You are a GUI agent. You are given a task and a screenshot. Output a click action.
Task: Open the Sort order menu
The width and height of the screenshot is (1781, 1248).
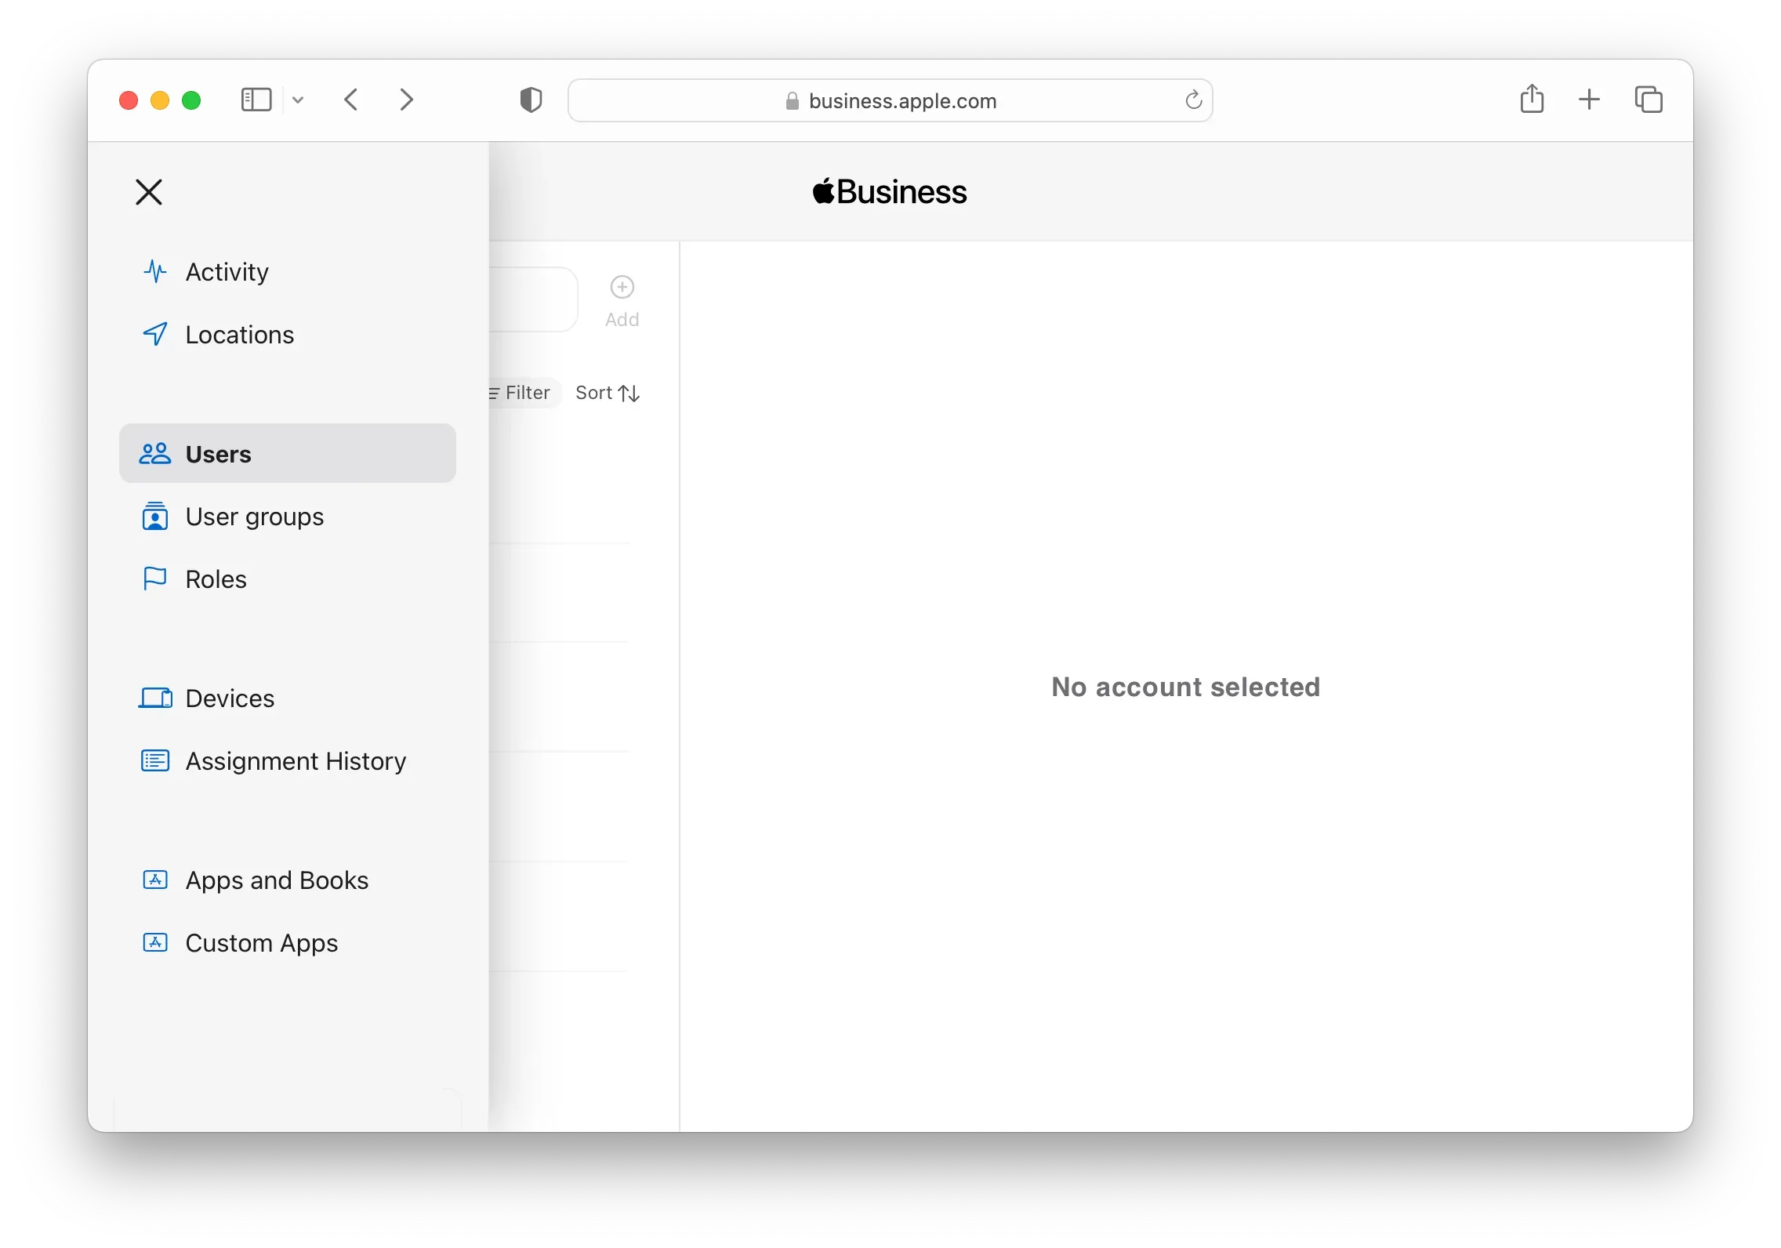[x=608, y=393]
